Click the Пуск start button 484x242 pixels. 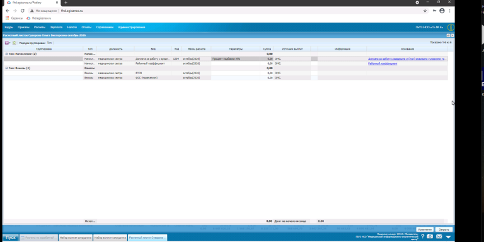[x=11, y=238]
